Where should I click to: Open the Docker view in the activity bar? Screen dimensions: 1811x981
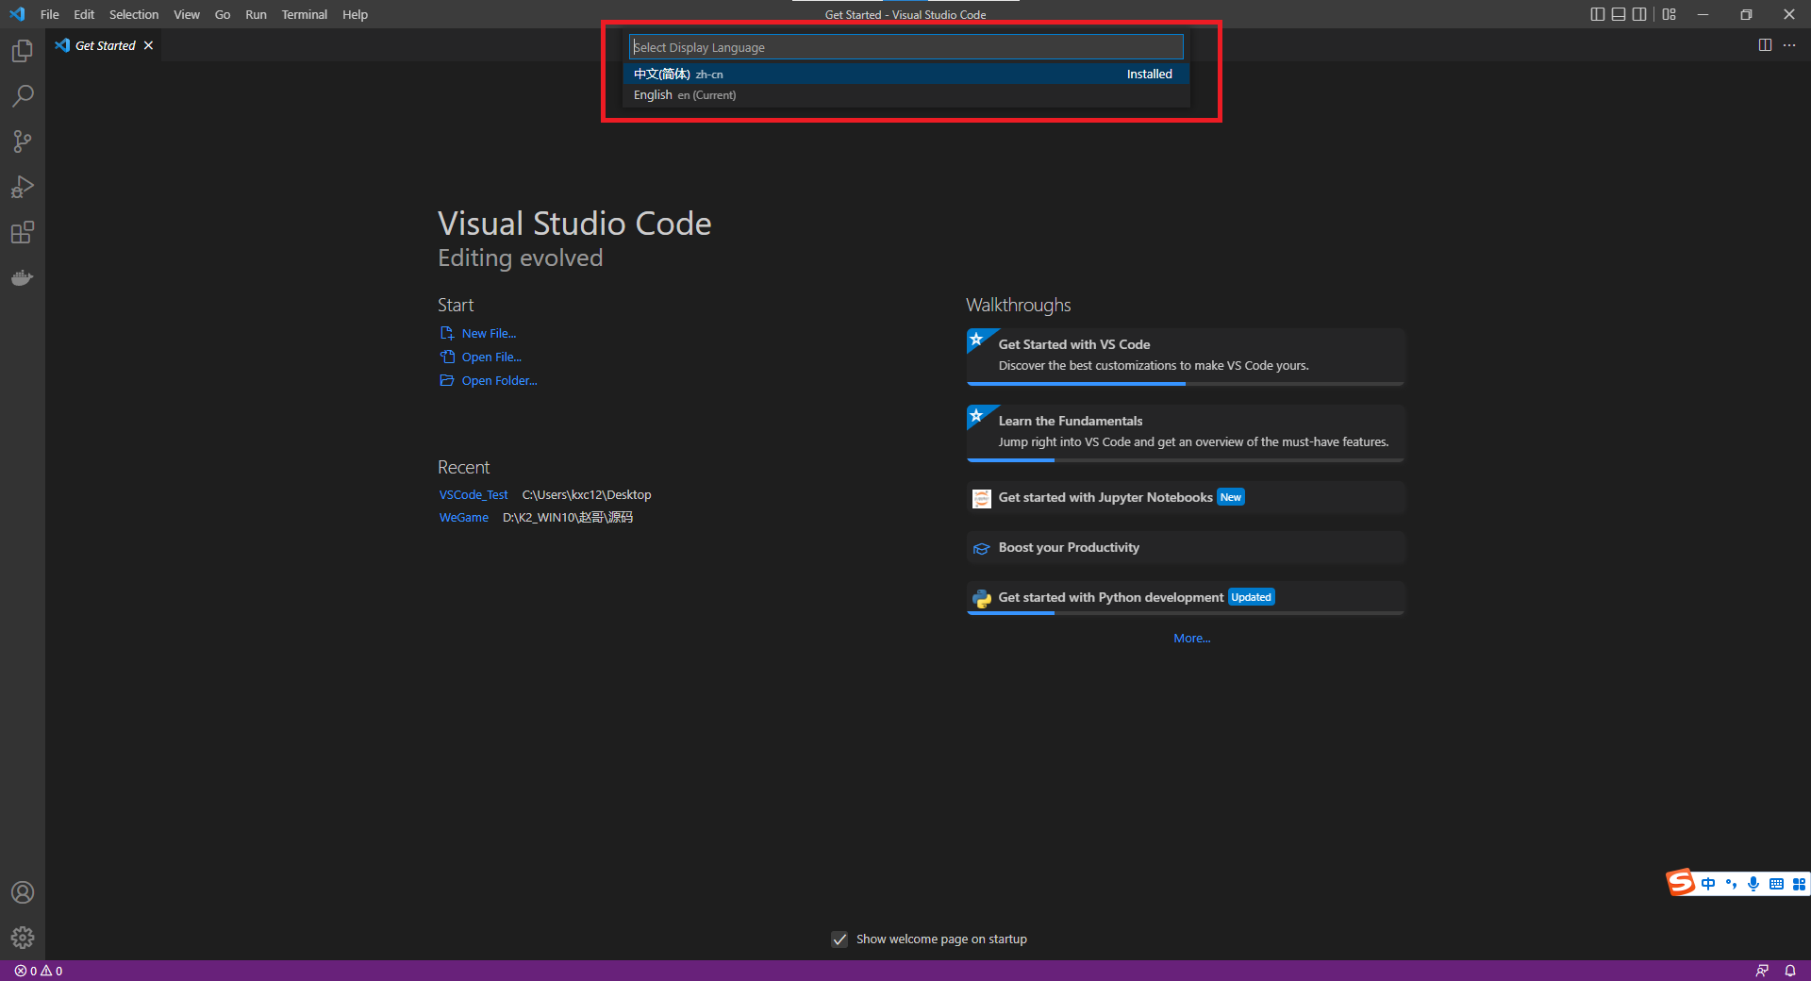(23, 277)
